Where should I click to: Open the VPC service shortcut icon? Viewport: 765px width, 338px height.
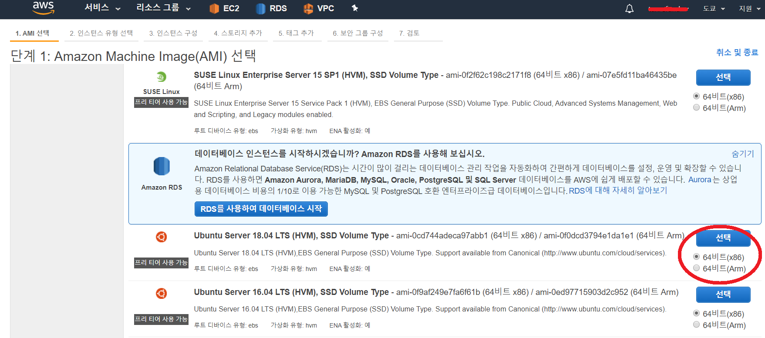coord(308,8)
